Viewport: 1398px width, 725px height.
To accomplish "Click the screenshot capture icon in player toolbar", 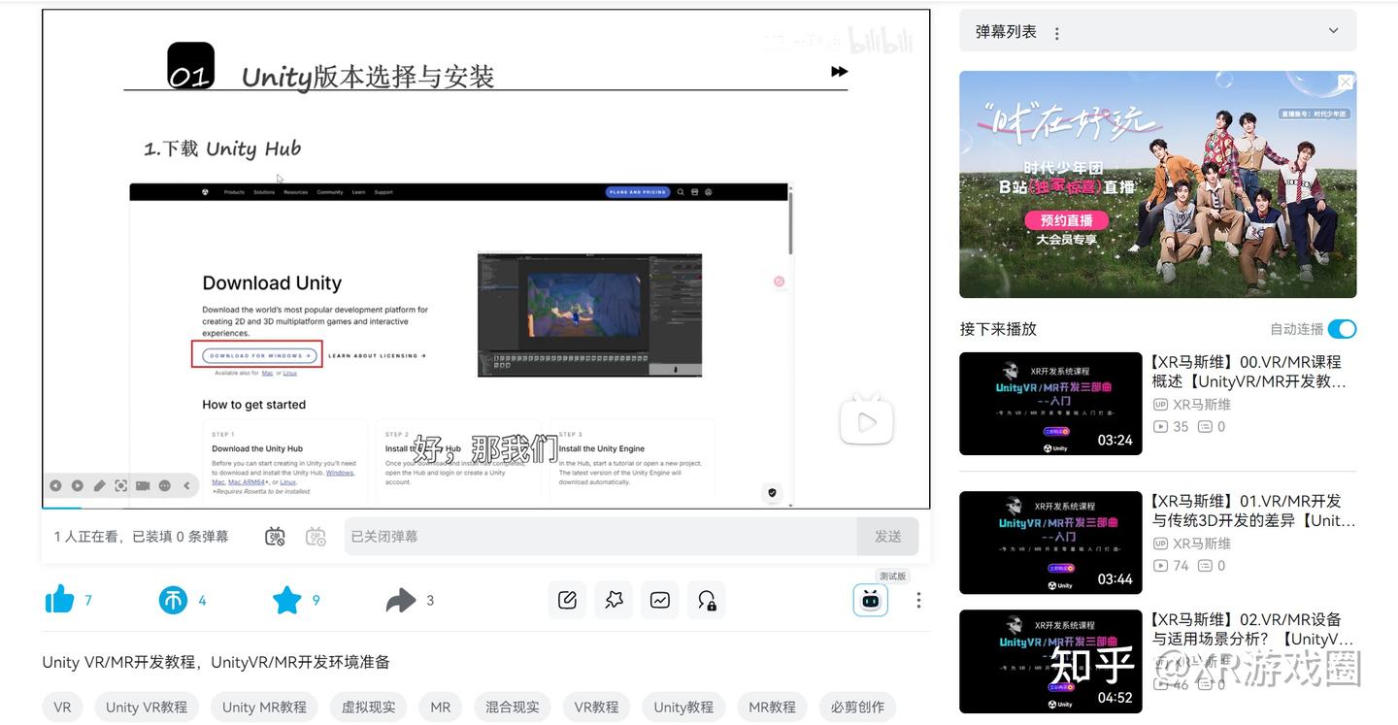I will 121,485.
